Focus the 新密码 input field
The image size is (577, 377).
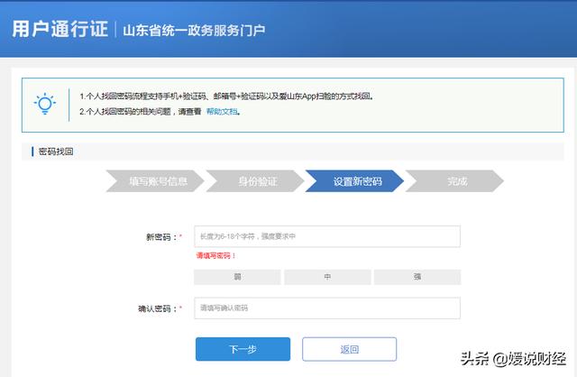327,236
